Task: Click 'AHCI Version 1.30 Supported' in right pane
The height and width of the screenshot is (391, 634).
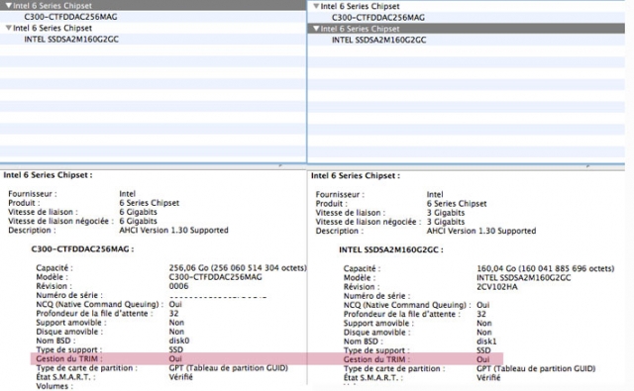Action: coord(481,231)
